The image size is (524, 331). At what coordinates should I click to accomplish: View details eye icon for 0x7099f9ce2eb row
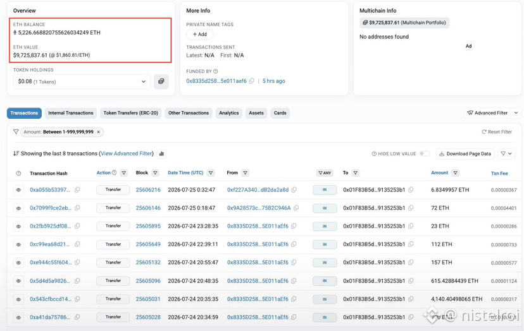coord(19,208)
